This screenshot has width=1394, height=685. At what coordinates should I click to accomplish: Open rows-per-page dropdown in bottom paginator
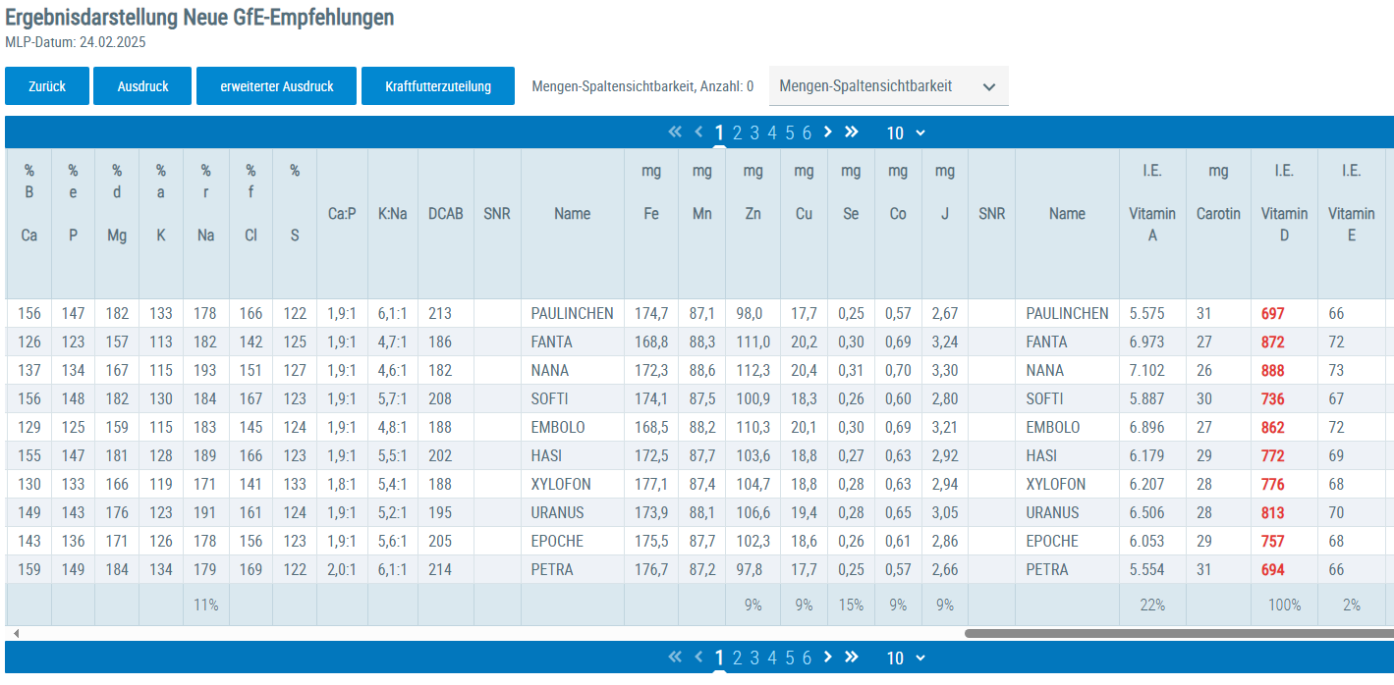(906, 659)
